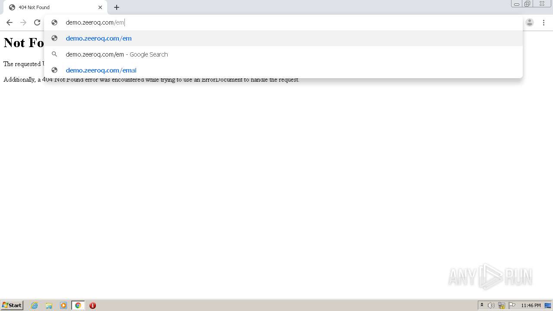553x311 pixels.
Task: Click the Additionally 404 error message text
Action: [151, 80]
